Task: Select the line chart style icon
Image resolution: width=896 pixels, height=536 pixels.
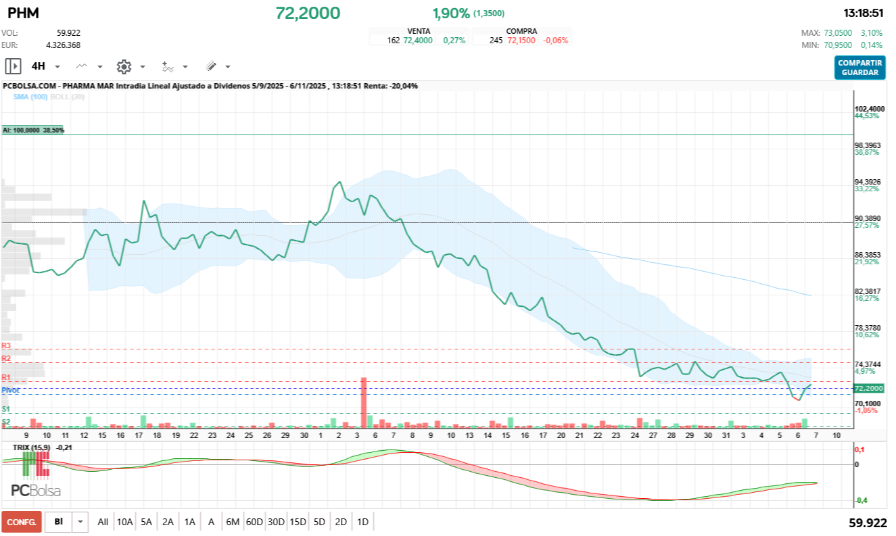Action: click(x=82, y=66)
